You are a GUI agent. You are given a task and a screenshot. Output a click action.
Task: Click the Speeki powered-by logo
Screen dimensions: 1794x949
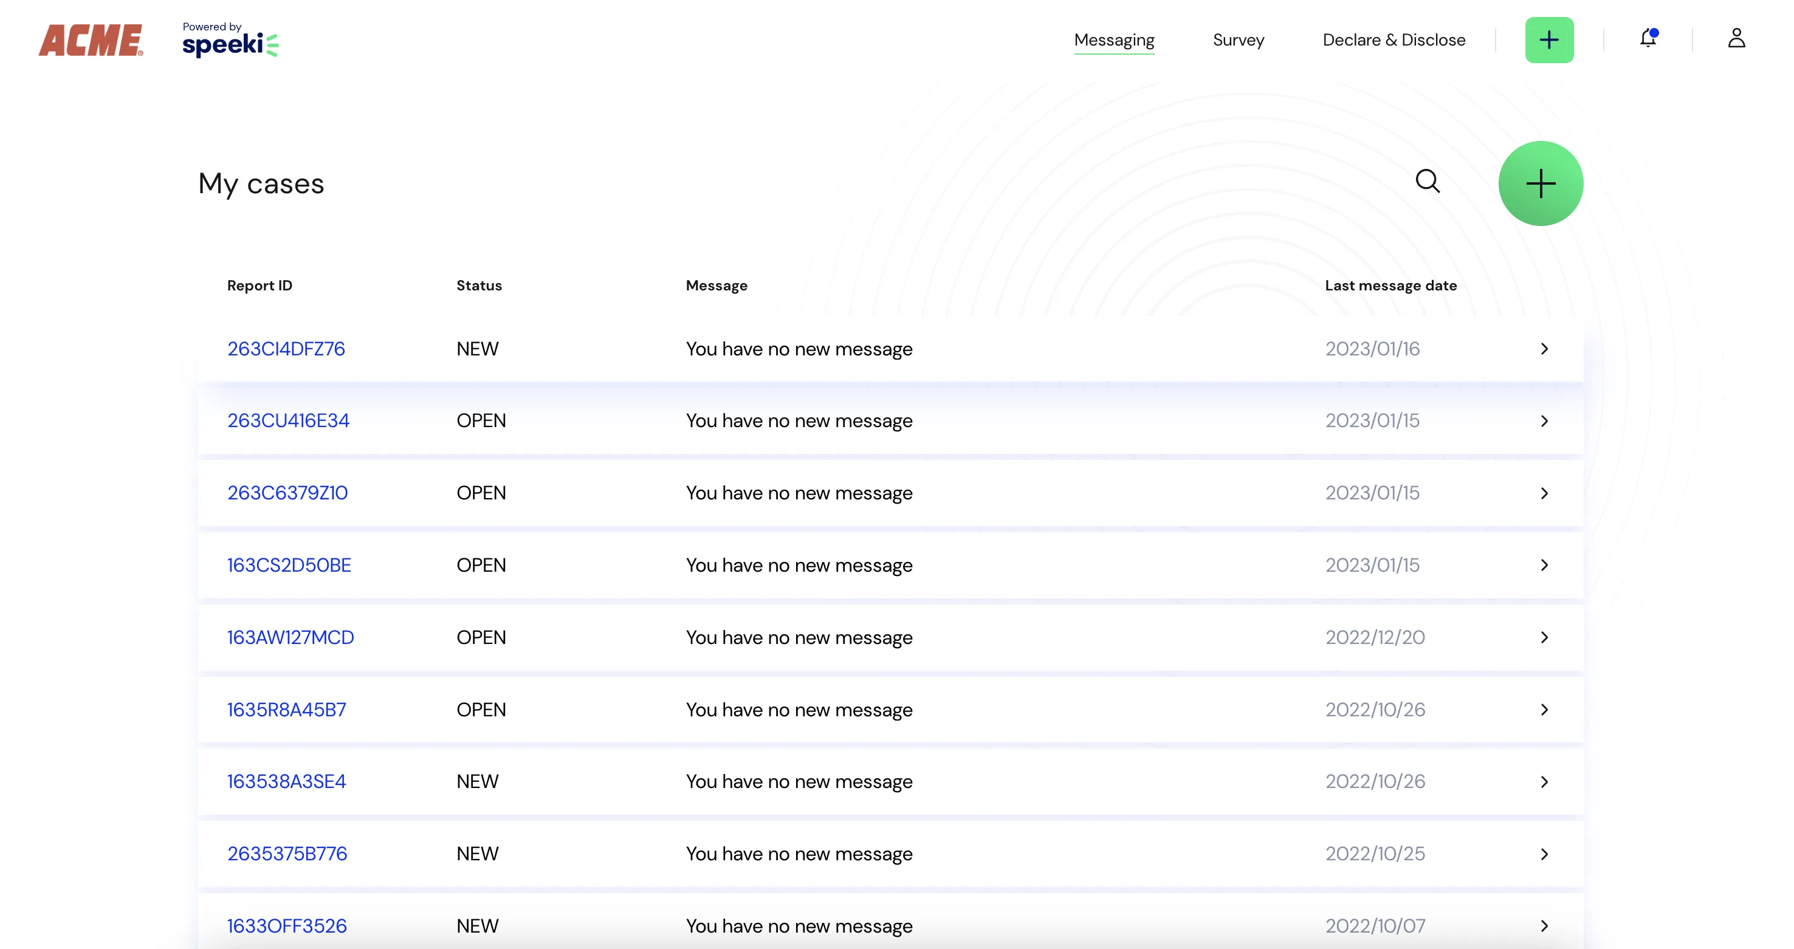(x=229, y=38)
